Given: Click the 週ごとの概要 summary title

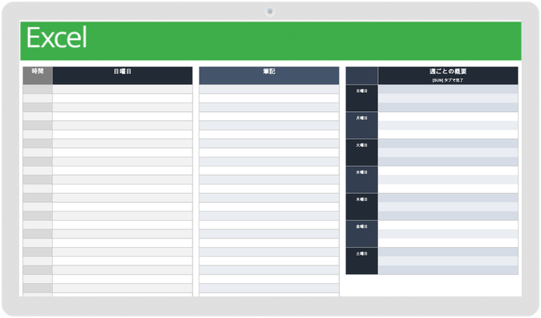Looking at the screenshot, I should 447,71.
